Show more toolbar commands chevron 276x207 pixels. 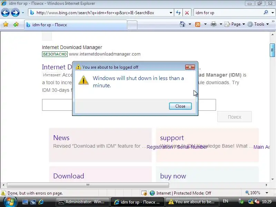(273, 21)
